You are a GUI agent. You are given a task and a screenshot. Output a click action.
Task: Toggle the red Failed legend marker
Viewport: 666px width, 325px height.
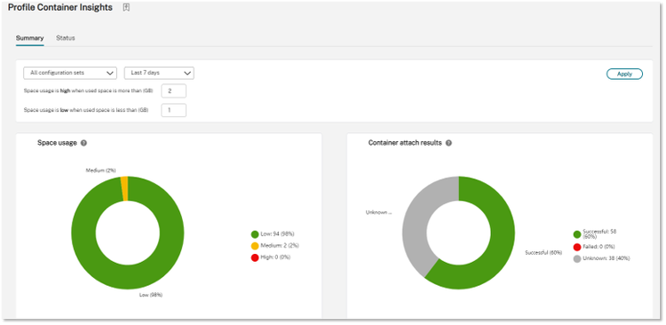pos(577,247)
